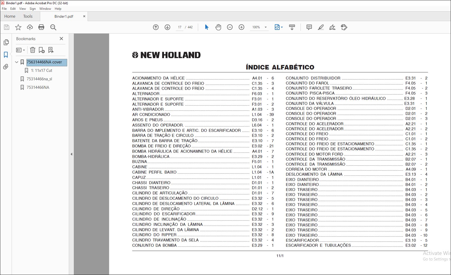Select the '1: 11x17 Cut' bookmark
The width and height of the screenshot is (451, 275).
pos(42,71)
